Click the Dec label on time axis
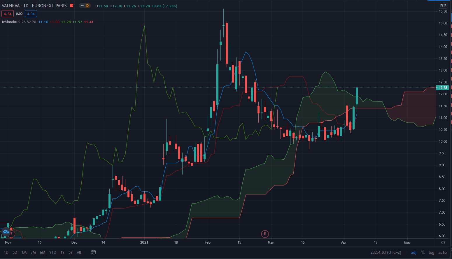 (x=74, y=242)
